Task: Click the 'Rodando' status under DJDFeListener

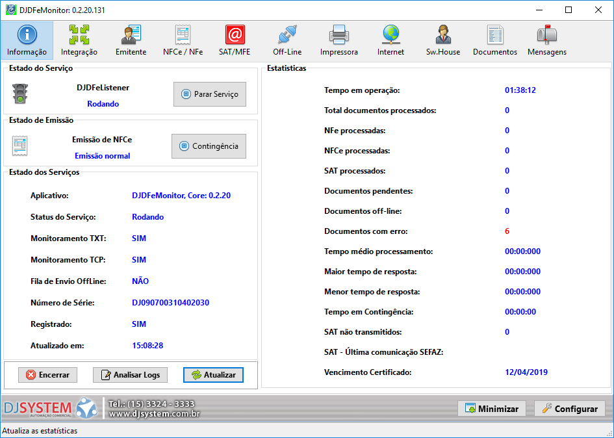Action: point(103,104)
